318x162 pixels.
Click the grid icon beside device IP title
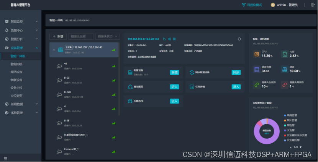(x=174, y=39)
